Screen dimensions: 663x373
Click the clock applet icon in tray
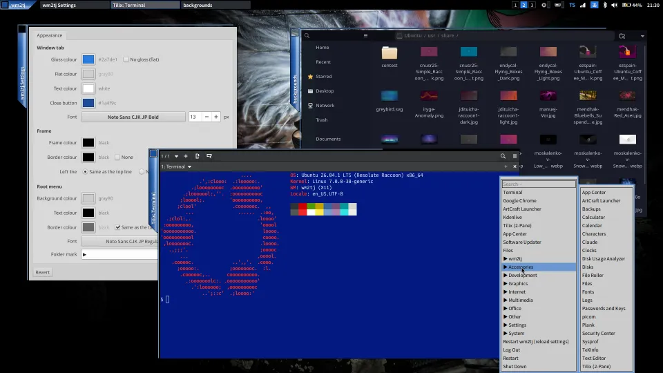tap(544, 5)
